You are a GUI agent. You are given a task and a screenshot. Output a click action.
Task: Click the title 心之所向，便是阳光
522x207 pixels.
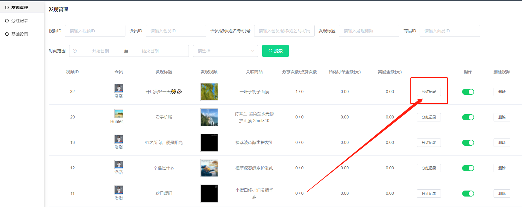[164, 142]
